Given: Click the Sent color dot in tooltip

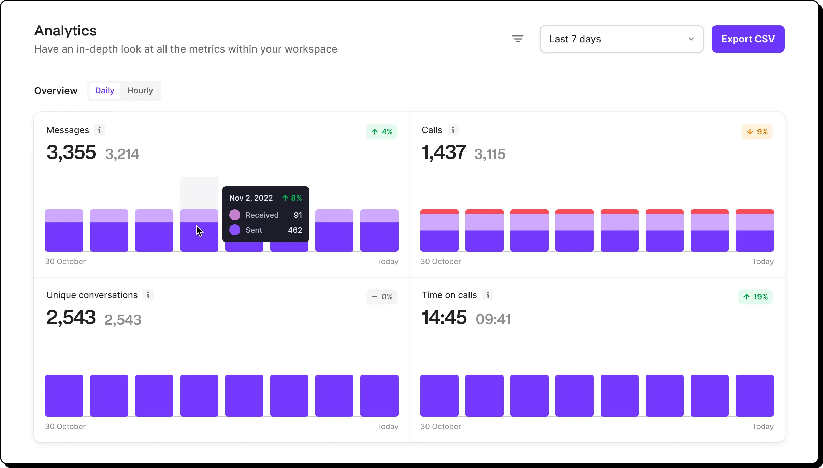Looking at the screenshot, I should [235, 230].
